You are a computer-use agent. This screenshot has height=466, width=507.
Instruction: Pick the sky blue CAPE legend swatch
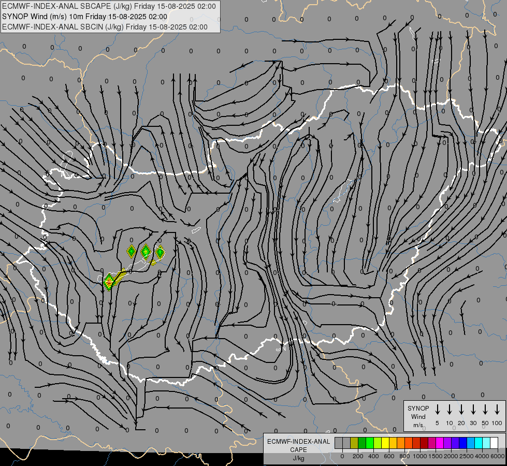click(470, 443)
